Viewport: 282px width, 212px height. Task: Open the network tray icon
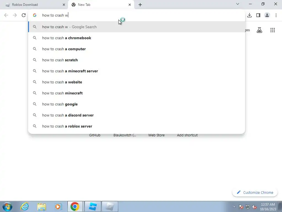click(x=248, y=207)
